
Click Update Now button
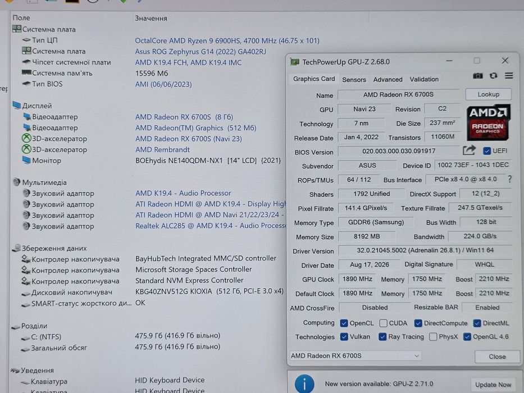coord(493,385)
